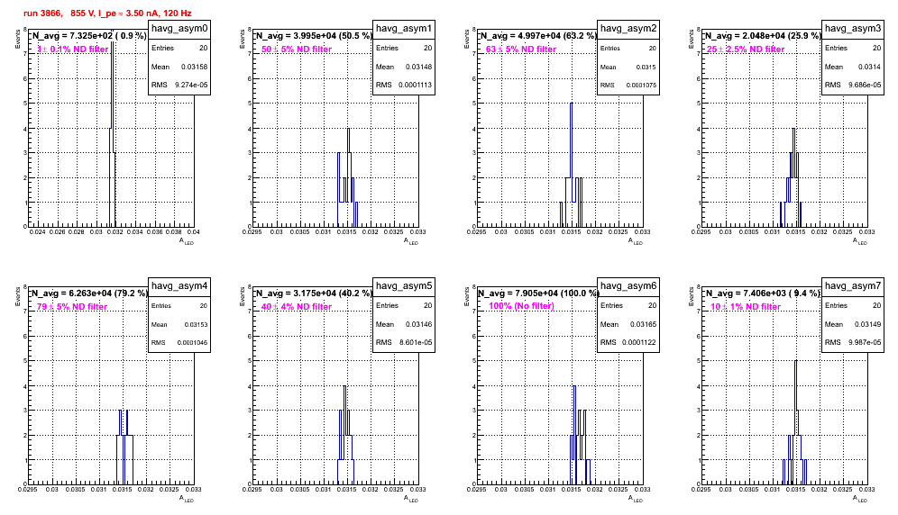
Task: Click the 0.024 x-axis tick of havg_asym0
Action: pos(37,232)
